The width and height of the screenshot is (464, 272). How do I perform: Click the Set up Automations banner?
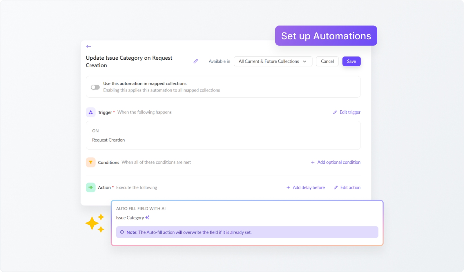tap(326, 36)
